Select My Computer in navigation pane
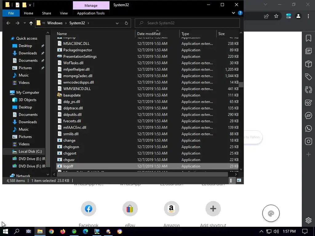Image resolution: width=315 pixels, height=236 pixels. [27, 92]
